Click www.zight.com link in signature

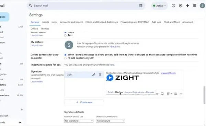click(168, 73)
